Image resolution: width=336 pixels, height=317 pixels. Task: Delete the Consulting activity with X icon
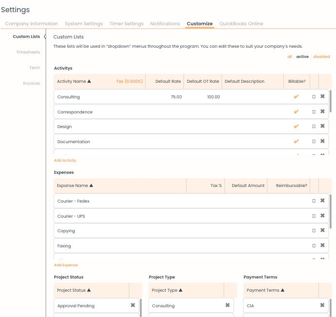point(322,96)
